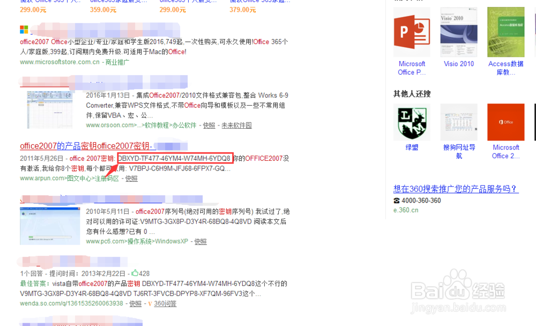
Task: Click the 2016年1月13日 result date
Action: (x=108, y=95)
